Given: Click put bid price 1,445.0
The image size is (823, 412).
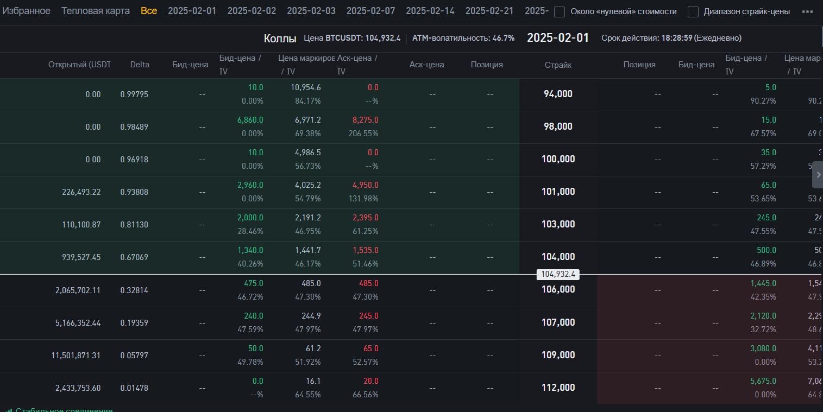Looking at the screenshot, I should (763, 283).
